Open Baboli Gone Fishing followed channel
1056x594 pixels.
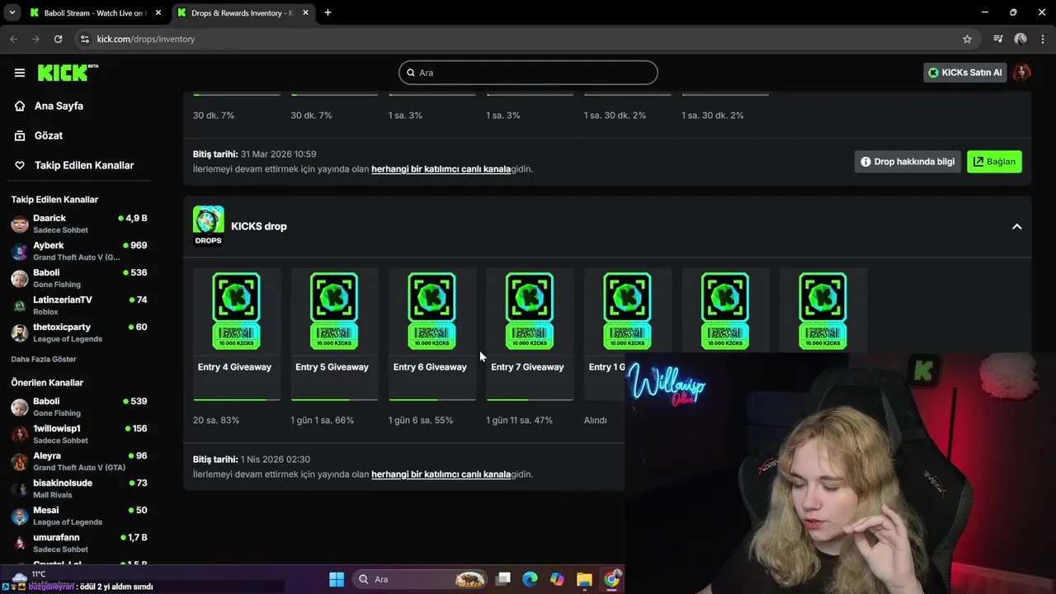tap(79, 279)
